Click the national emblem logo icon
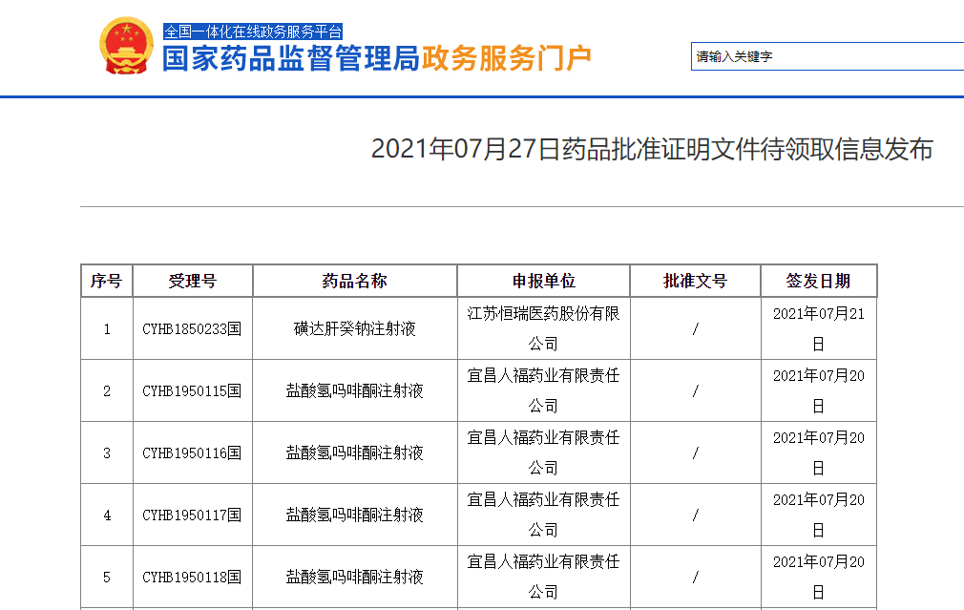The height and width of the screenshot is (610, 964). coord(126,46)
